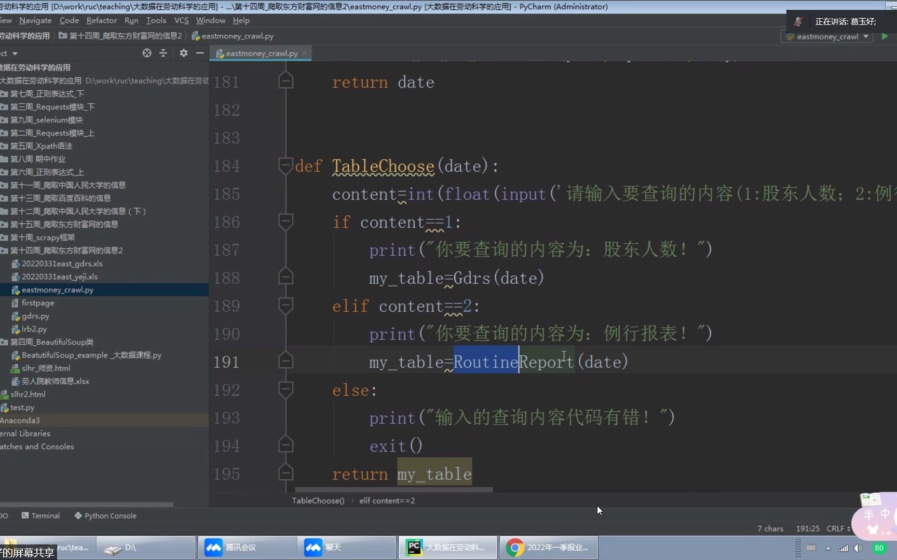The height and width of the screenshot is (560, 897).
Task: Click line number 191 in the gutter
Action: (x=226, y=361)
